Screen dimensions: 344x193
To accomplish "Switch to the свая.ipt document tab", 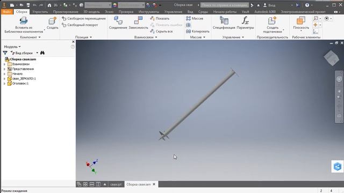I will pos(116,184).
